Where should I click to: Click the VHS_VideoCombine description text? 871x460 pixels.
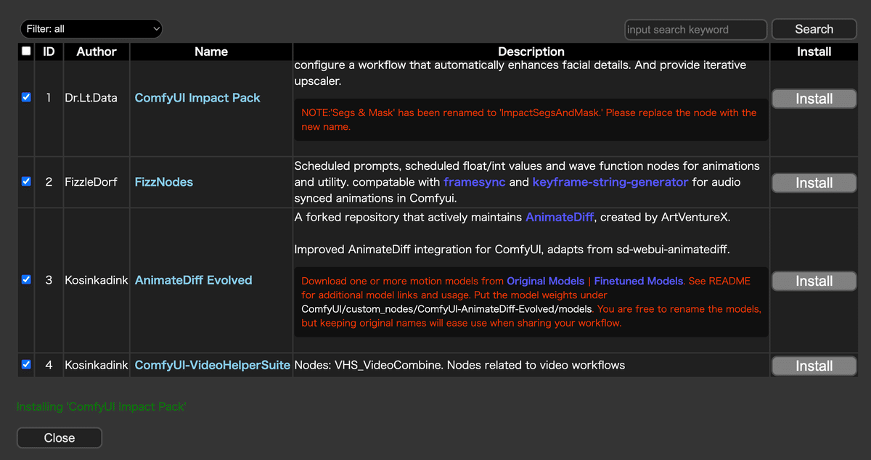459,365
